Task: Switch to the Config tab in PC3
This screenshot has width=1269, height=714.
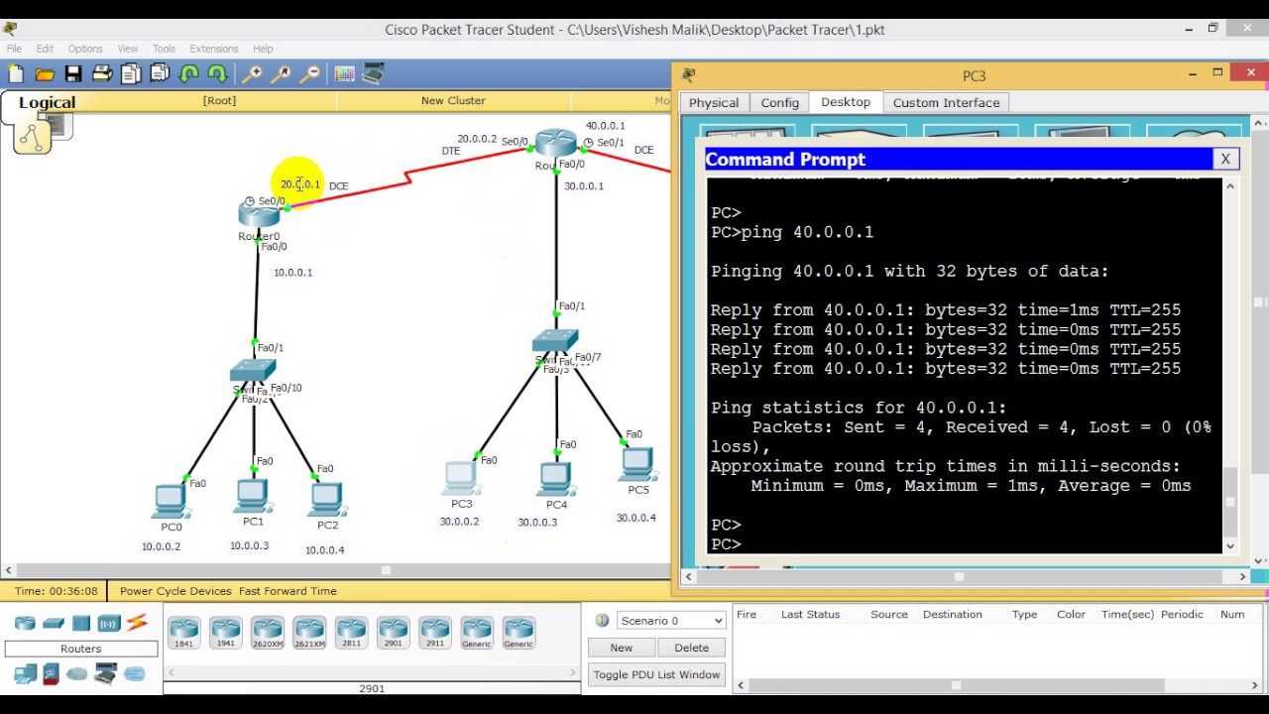Action: click(x=780, y=103)
